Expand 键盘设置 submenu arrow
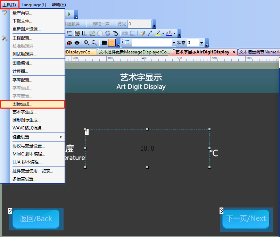Viewport: 280px width, 237px height. (61, 137)
